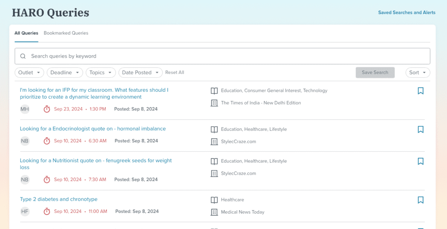Bookmark the fenugreek seeds Nutritionist query
Viewport: 447px width, 229px height.
click(x=420, y=161)
